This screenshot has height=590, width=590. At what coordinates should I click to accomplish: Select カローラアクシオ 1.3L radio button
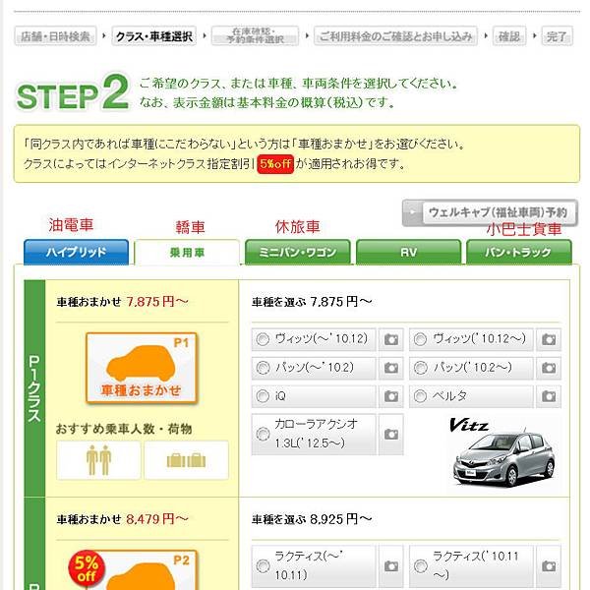coord(263,435)
